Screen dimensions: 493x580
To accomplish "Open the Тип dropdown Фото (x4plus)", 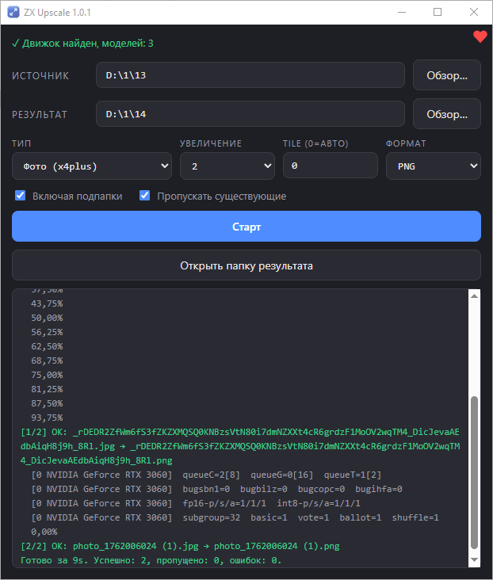I will [92, 166].
